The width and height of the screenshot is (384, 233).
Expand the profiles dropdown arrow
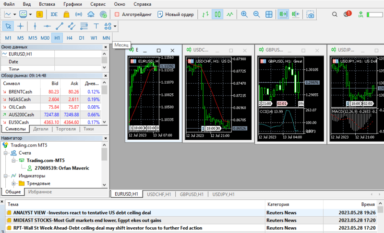30,14
